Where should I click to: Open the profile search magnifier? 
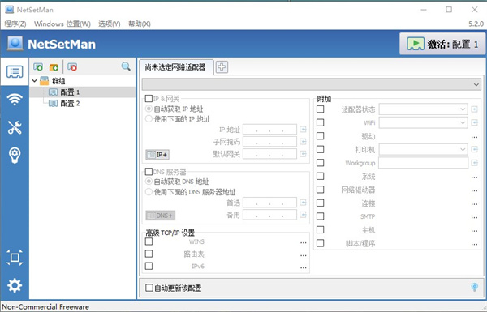(126, 66)
